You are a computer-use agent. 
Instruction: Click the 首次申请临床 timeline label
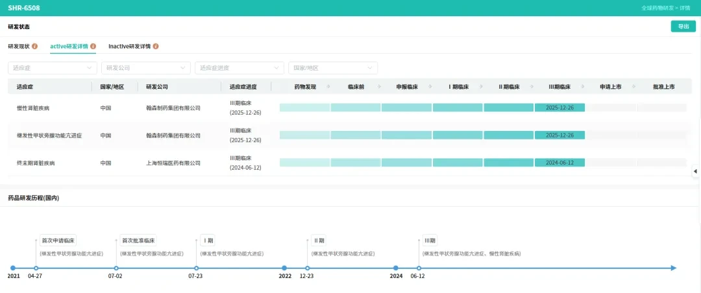tap(58, 240)
